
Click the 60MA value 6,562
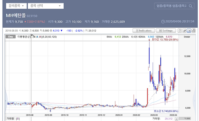pos(151,37)
